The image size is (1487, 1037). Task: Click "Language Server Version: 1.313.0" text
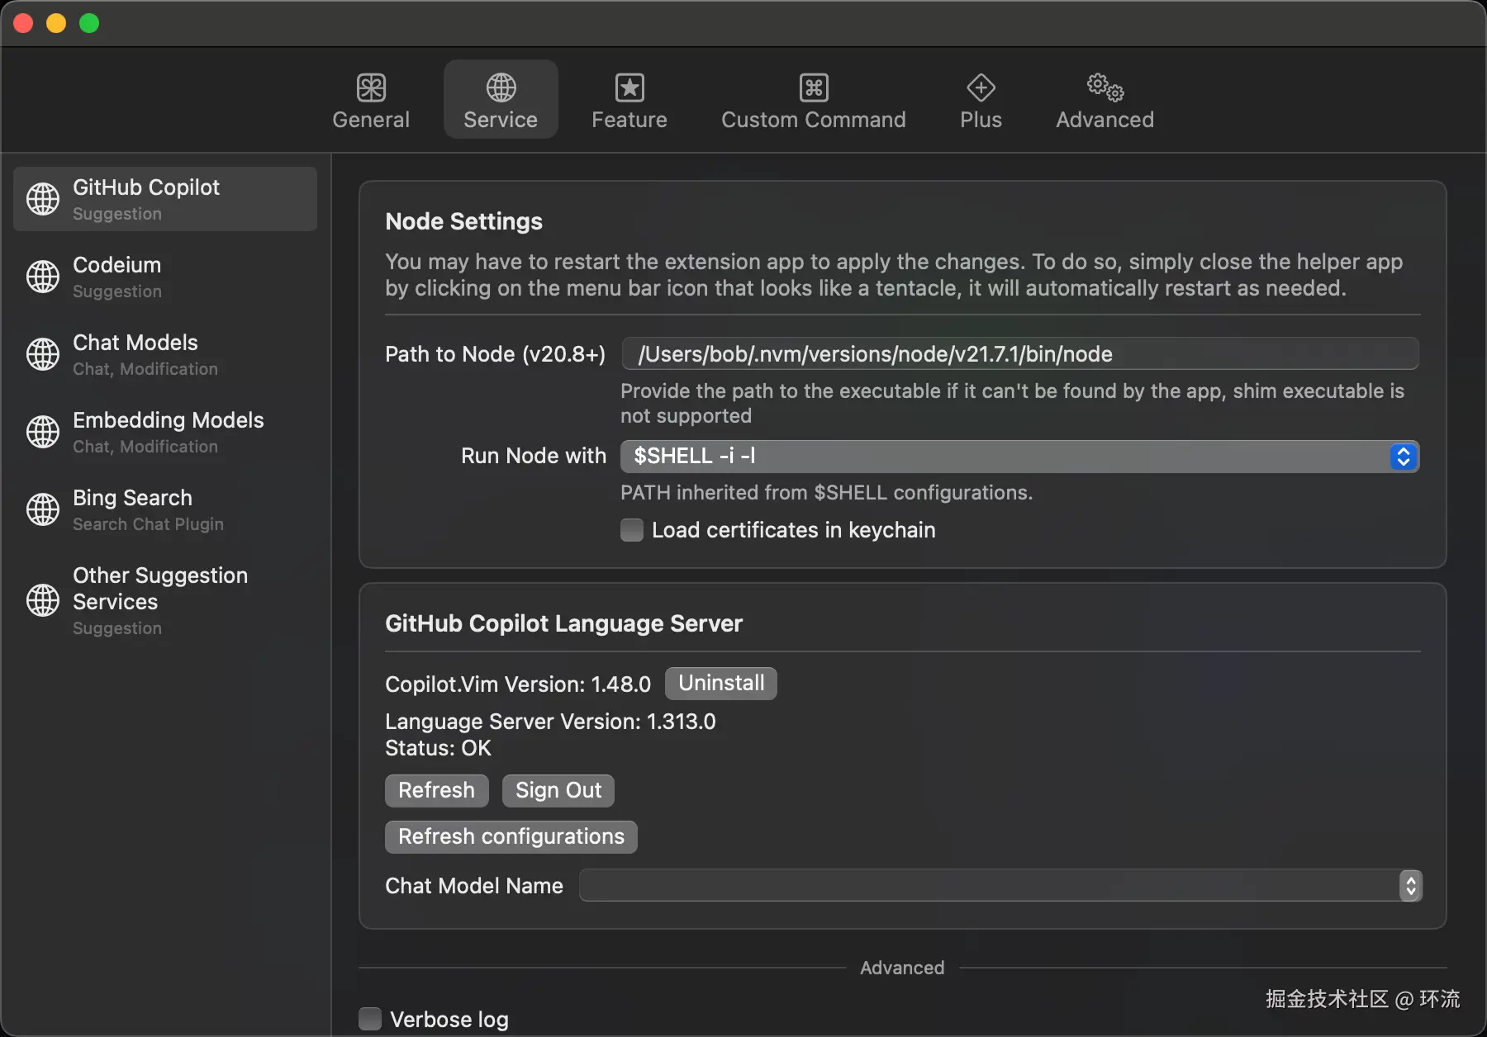pyautogui.click(x=550, y=722)
